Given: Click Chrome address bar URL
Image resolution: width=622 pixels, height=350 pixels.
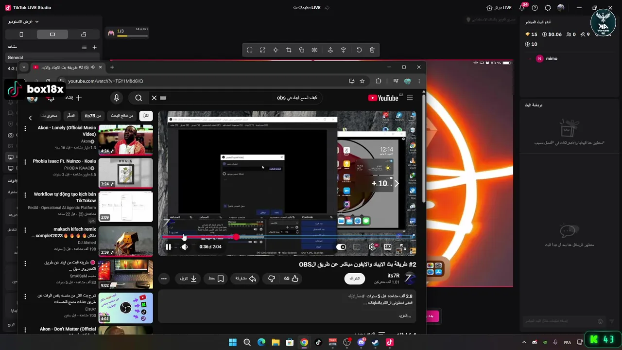Looking at the screenshot, I should [x=105, y=81].
